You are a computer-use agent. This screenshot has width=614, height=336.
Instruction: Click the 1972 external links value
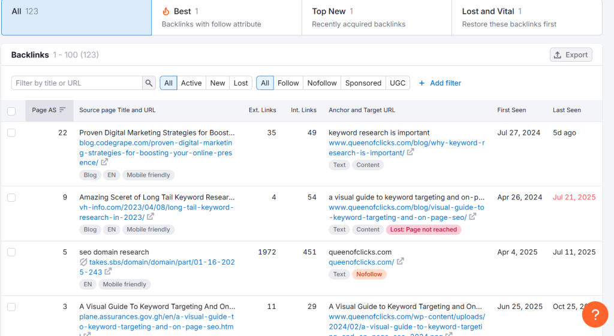coord(267,252)
